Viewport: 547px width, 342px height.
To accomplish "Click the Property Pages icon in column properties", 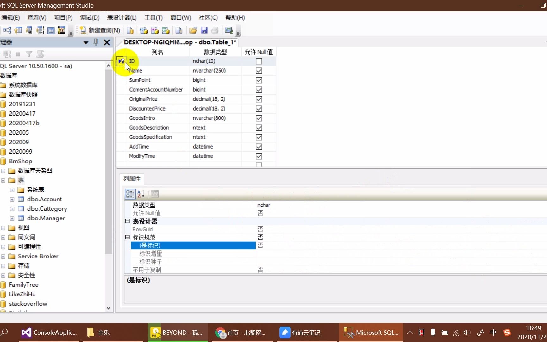I will pos(155,194).
